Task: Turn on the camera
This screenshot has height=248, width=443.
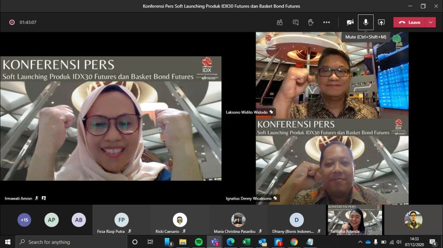Action: pos(350,23)
